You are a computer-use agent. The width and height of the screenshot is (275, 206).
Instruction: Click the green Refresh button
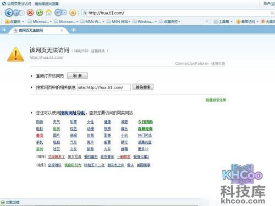click(x=40, y=13)
